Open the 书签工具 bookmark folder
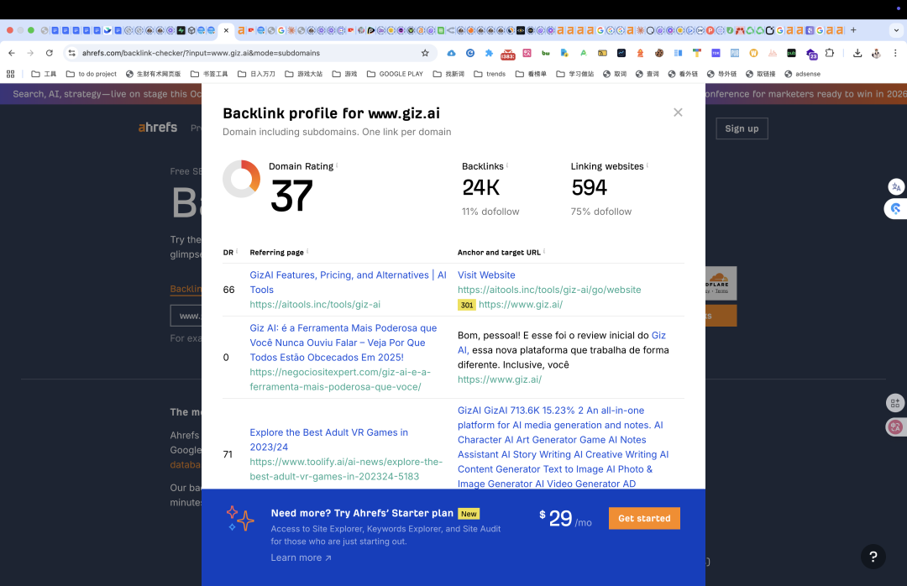The image size is (907, 586). coord(209,74)
